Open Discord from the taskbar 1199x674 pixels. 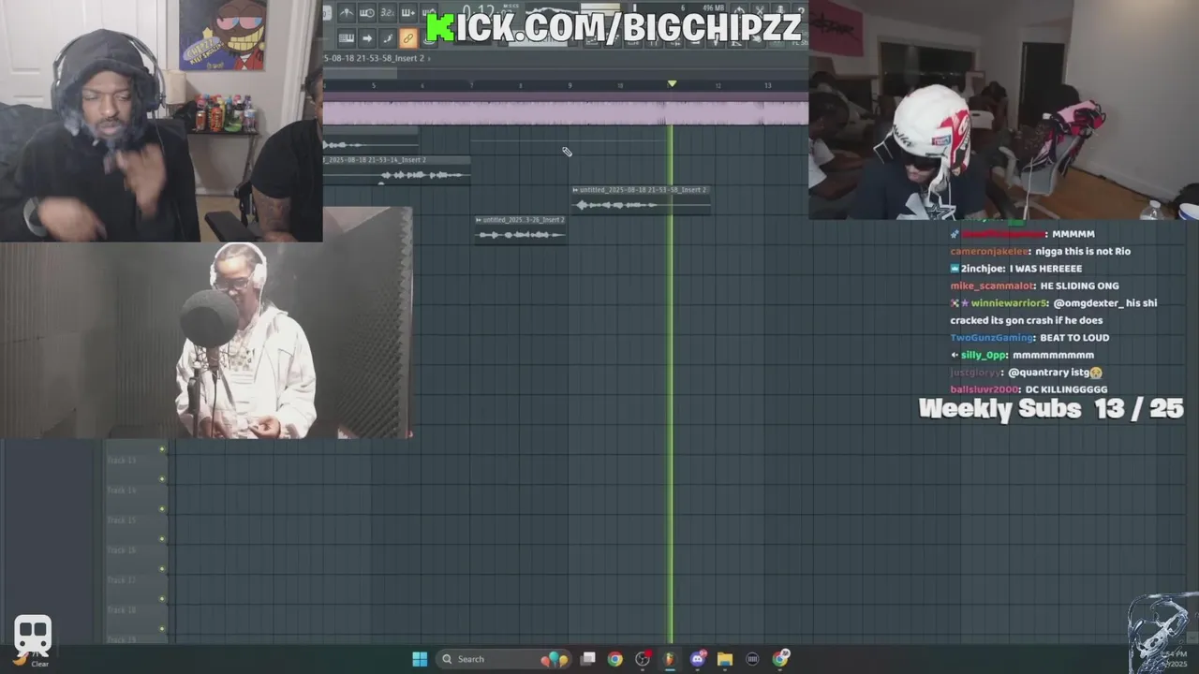(698, 659)
